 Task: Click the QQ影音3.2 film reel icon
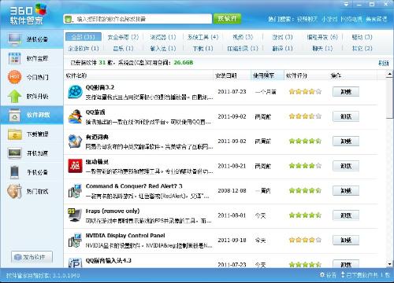[x=75, y=92]
